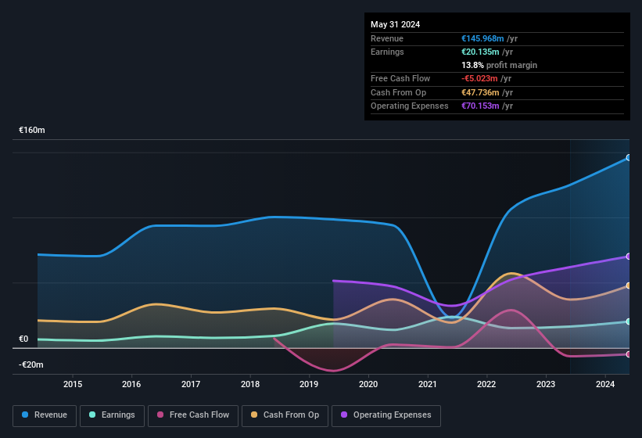This screenshot has width=642, height=438.
Task: Click the Operating Expenses label in tooltip
Action: click(410, 106)
